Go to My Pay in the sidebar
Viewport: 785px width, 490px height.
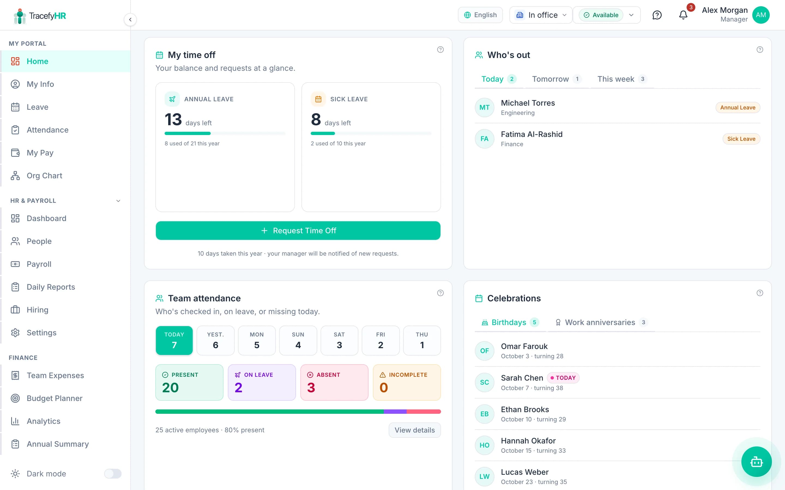[65, 153]
